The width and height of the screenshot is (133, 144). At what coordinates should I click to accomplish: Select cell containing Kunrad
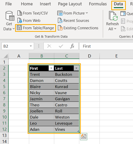[66, 87]
